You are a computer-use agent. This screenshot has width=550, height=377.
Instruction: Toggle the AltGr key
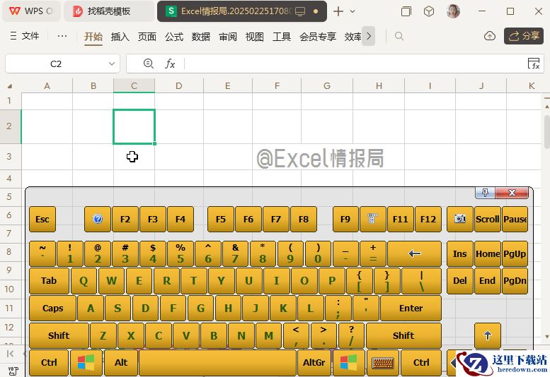314,363
